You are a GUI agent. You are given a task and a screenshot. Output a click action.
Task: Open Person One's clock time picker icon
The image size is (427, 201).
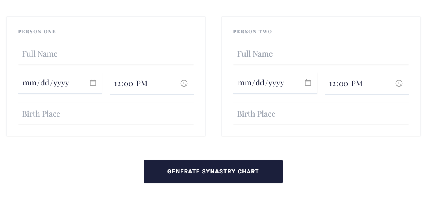pos(184,83)
